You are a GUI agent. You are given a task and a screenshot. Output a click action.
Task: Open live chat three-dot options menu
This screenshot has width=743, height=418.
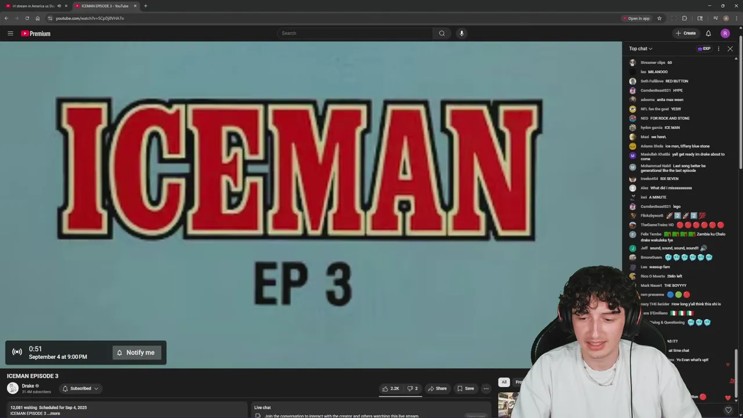click(x=719, y=49)
